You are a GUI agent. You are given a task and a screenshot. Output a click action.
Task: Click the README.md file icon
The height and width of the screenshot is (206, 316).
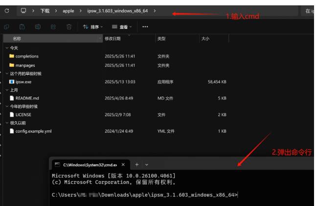tap(12, 98)
